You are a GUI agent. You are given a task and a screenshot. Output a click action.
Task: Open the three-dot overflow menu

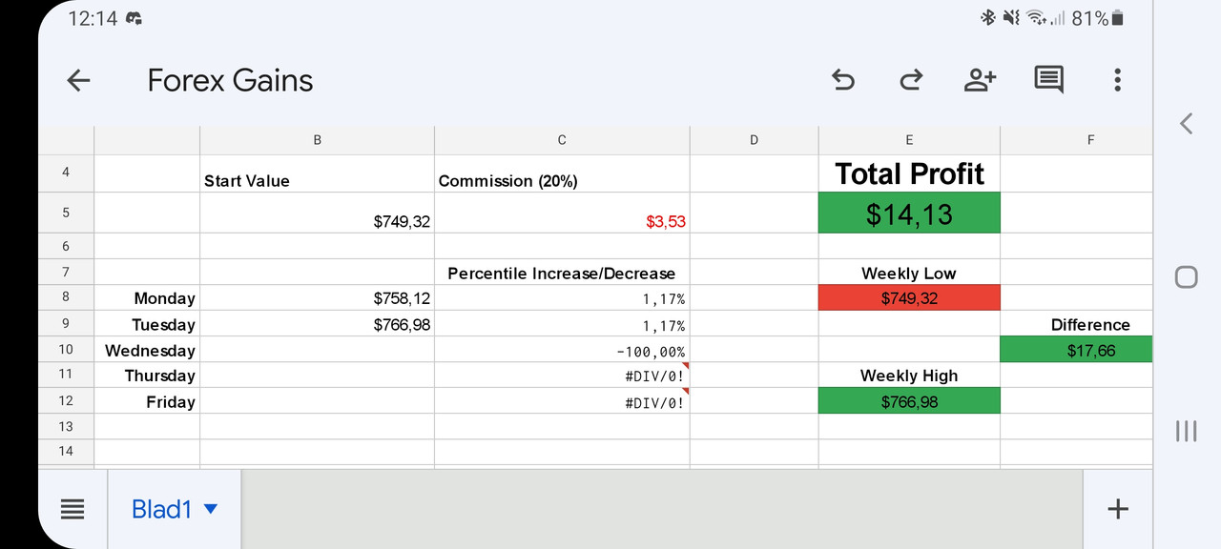[x=1117, y=80]
